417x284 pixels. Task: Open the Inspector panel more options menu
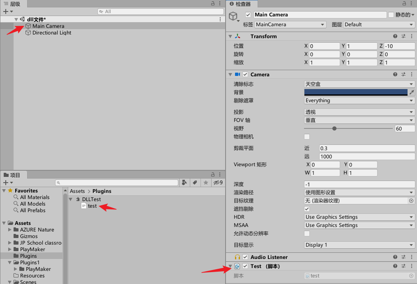(411, 3)
